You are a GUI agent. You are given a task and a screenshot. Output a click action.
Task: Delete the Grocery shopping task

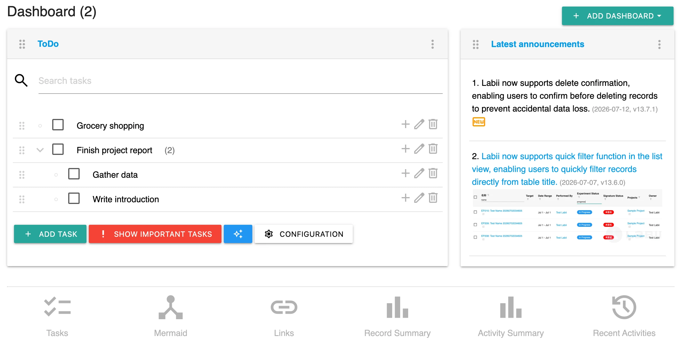coord(433,124)
